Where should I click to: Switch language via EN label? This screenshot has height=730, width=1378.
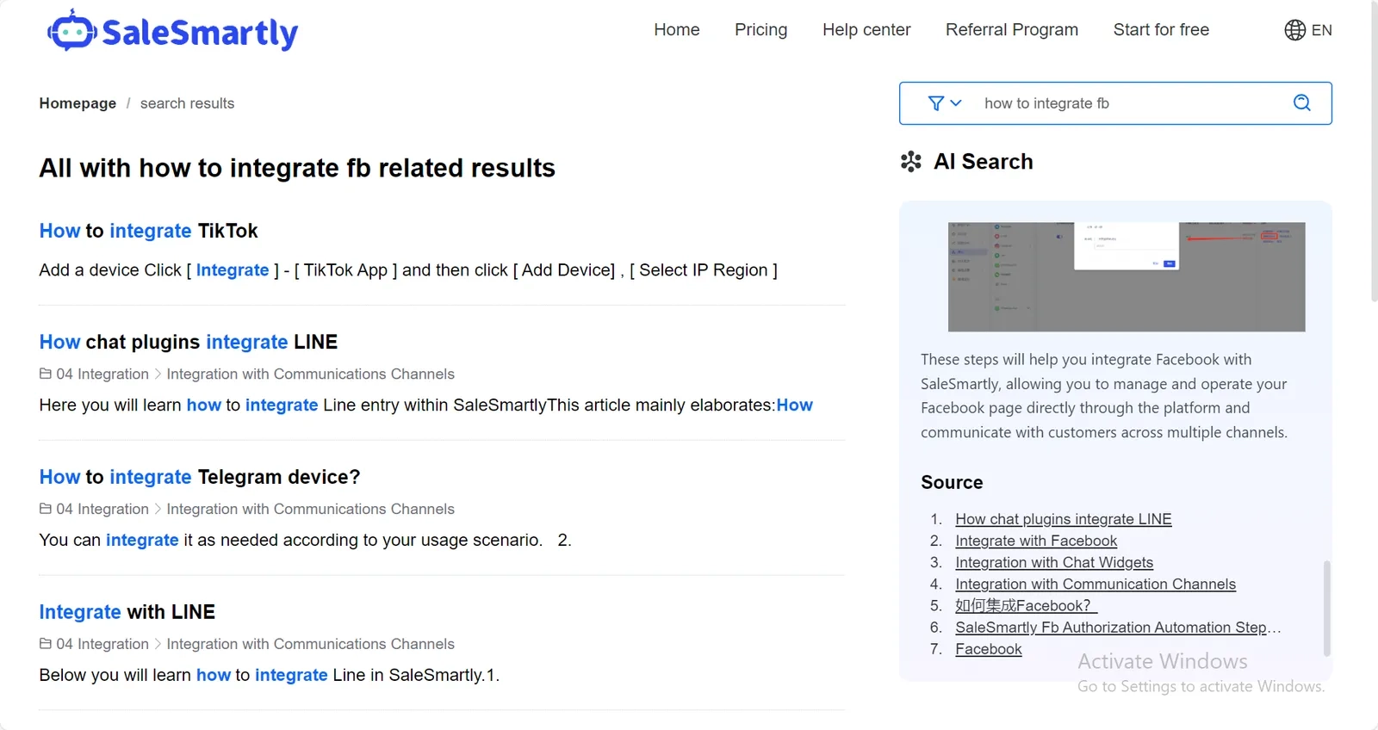(1322, 30)
